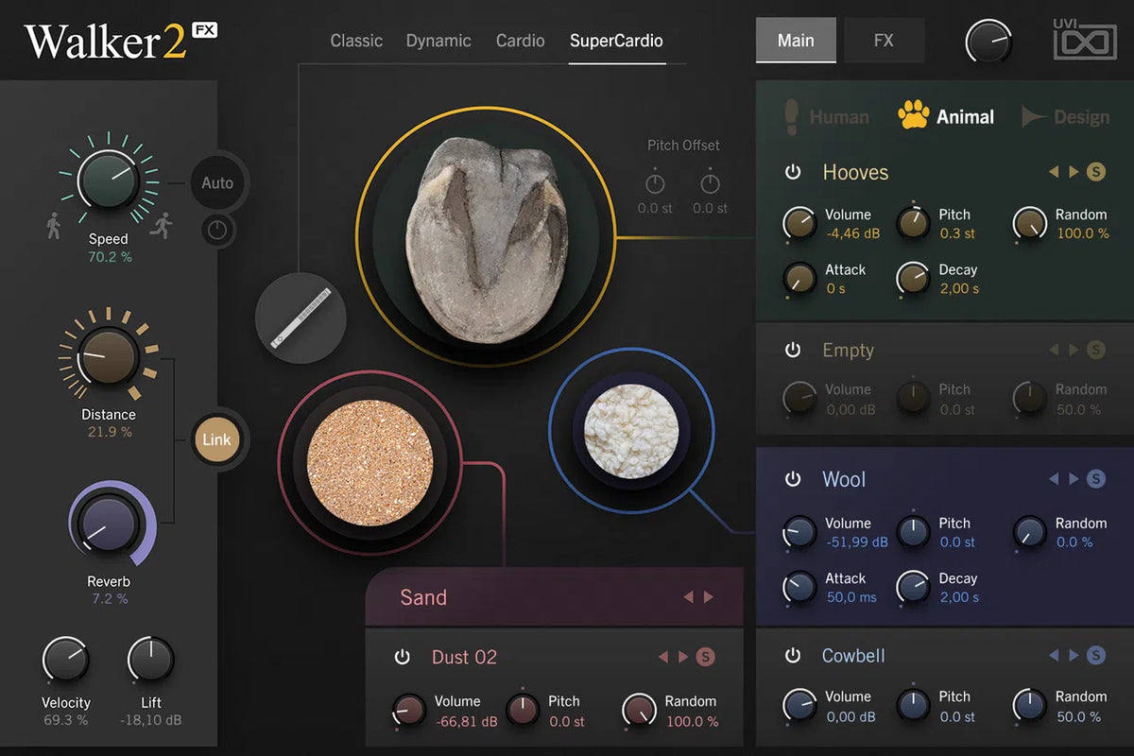Screen dimensions: 1134x756
Task: Click the hoof image thumbnail
Action: [x=484, y=236]
